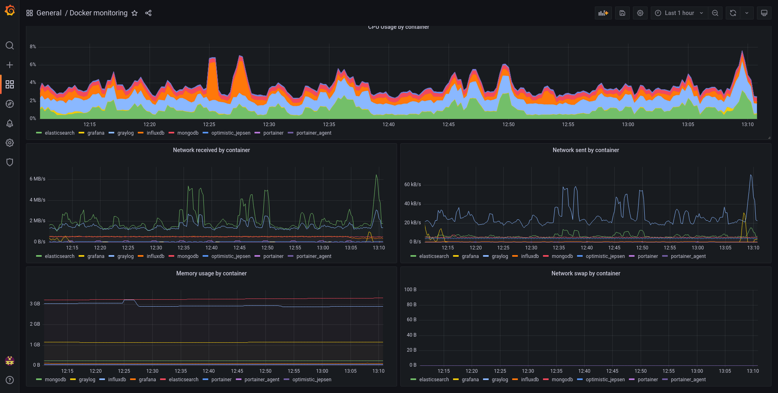
Task: Open Network swap by container panel title menu
Action: [x=586, y=273]
